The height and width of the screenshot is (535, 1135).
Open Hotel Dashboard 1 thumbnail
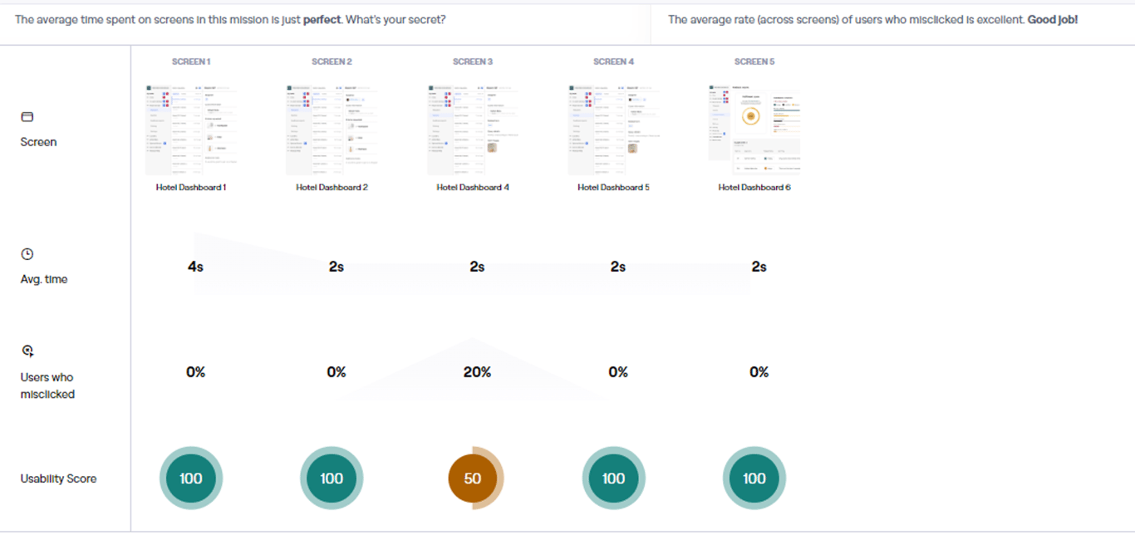click(x=191, y=129)
